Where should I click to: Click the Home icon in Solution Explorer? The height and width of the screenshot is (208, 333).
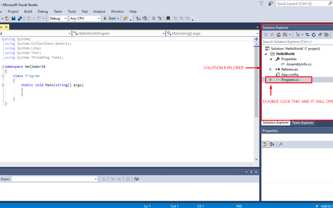click(278, 35)
